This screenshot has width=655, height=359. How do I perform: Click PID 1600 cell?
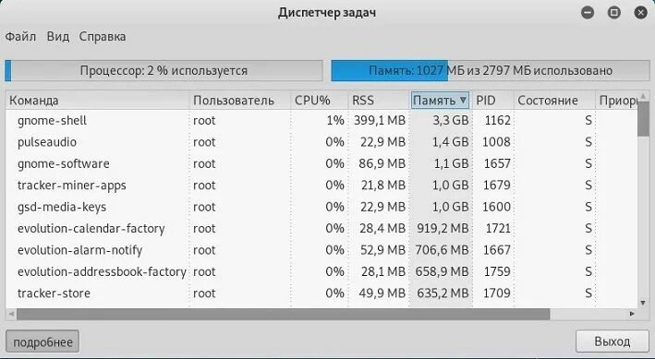(x=497, y=207)
